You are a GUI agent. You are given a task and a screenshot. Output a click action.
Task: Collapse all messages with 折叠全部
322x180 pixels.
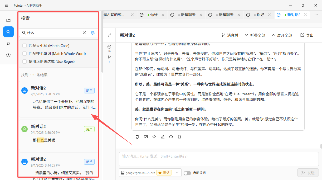coord(255,35)
